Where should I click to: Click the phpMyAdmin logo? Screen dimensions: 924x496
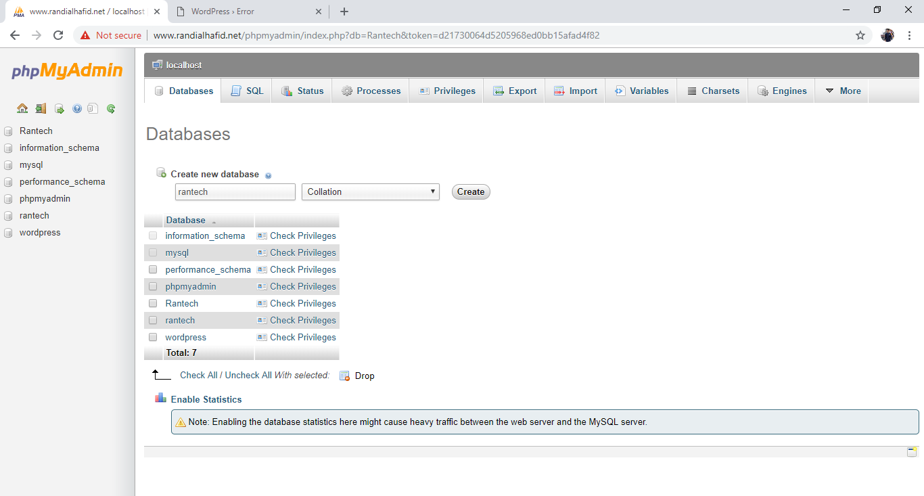click(67, 71)
